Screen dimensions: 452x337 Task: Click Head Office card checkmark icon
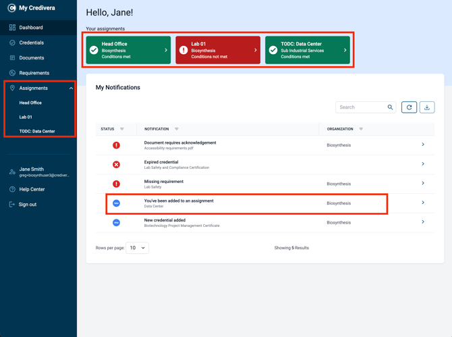94,50
